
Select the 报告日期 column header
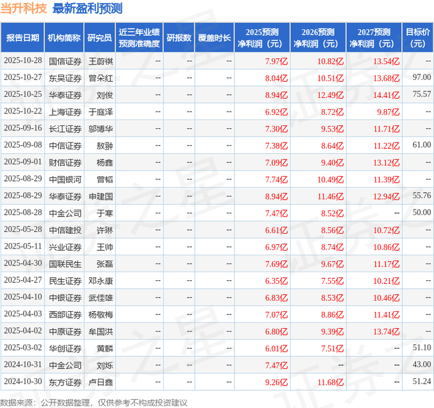click(22, 38)
